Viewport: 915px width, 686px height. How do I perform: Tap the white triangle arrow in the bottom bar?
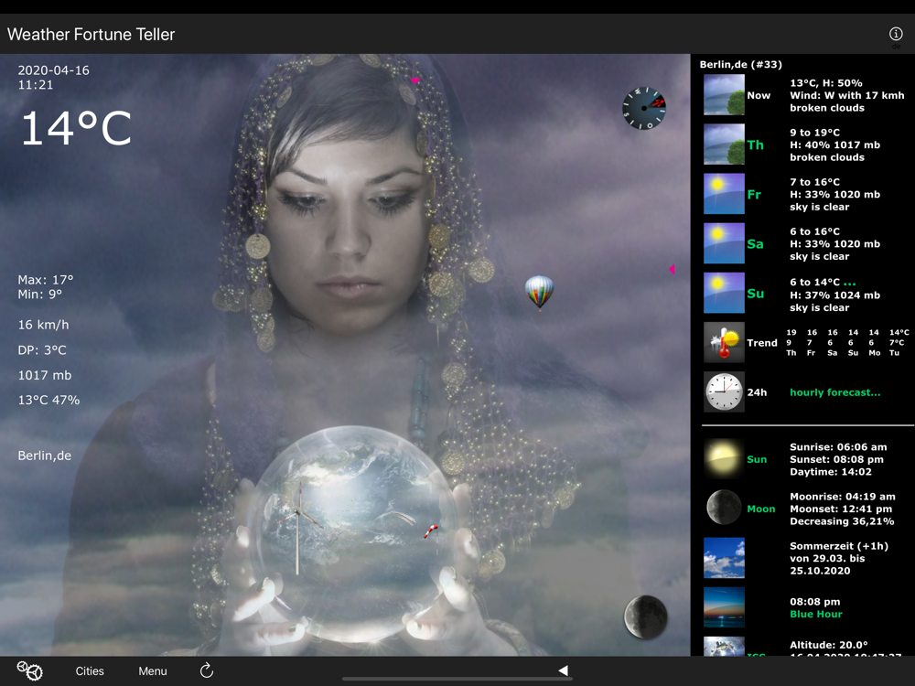pos(563,670)
